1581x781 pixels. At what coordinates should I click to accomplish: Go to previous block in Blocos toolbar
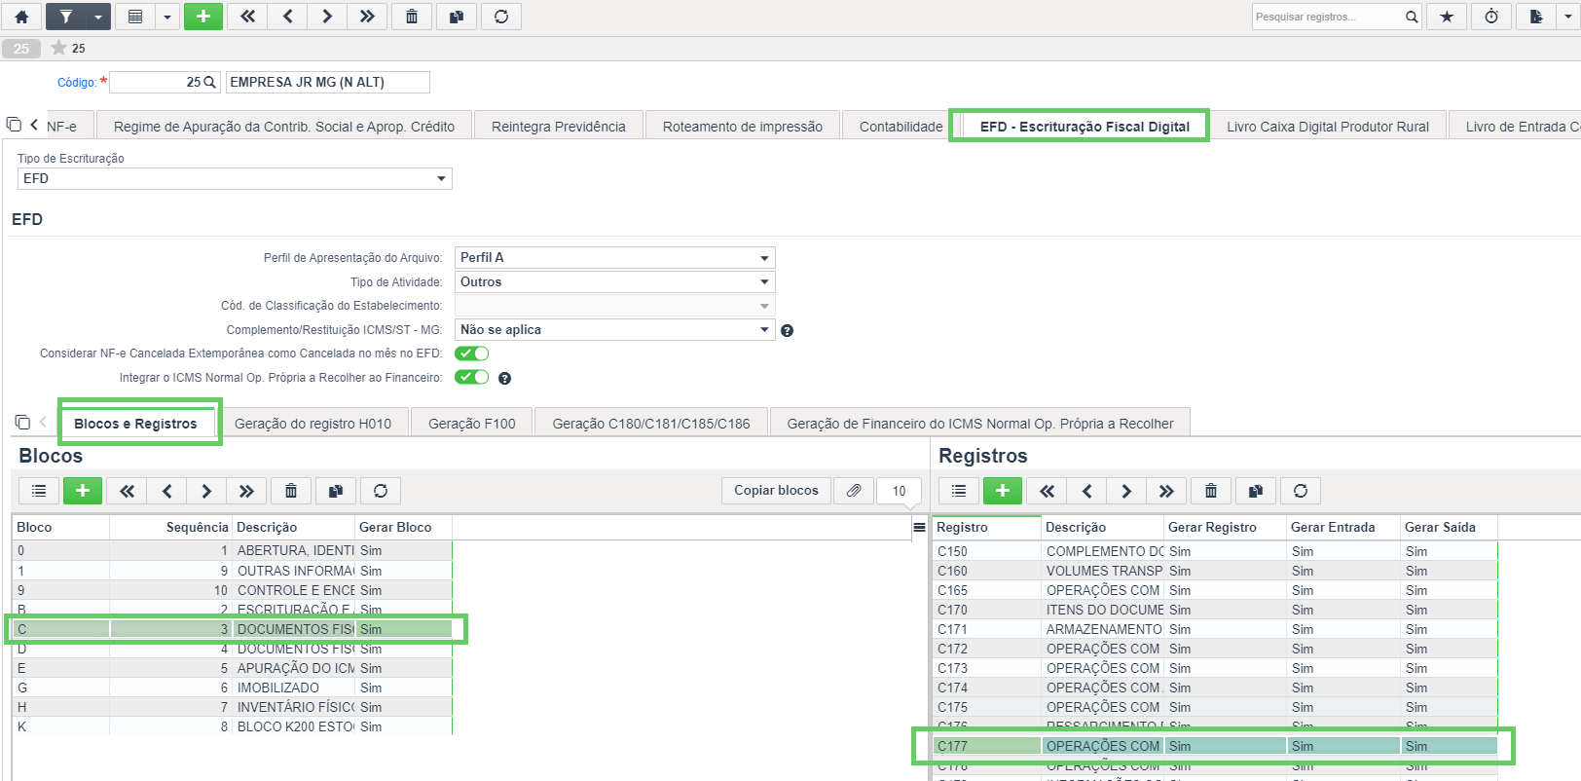coord(166,491)
